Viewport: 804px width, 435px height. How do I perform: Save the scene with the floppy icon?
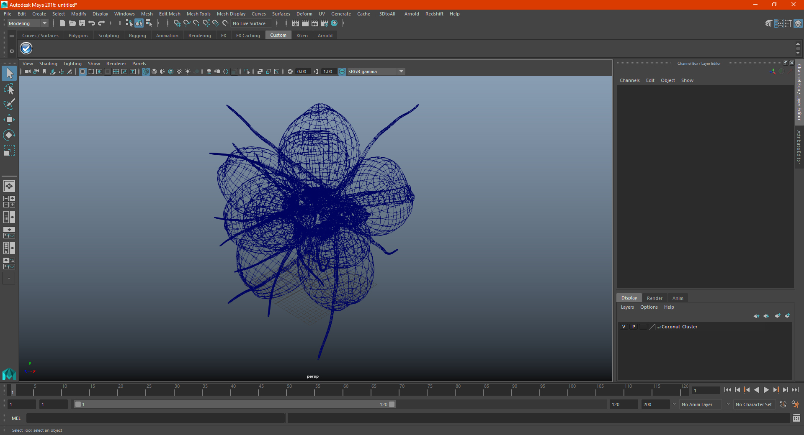point(82,23)
